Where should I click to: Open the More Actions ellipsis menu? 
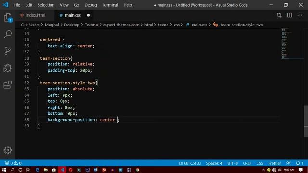pyautogui.click(x=300, y=15)
